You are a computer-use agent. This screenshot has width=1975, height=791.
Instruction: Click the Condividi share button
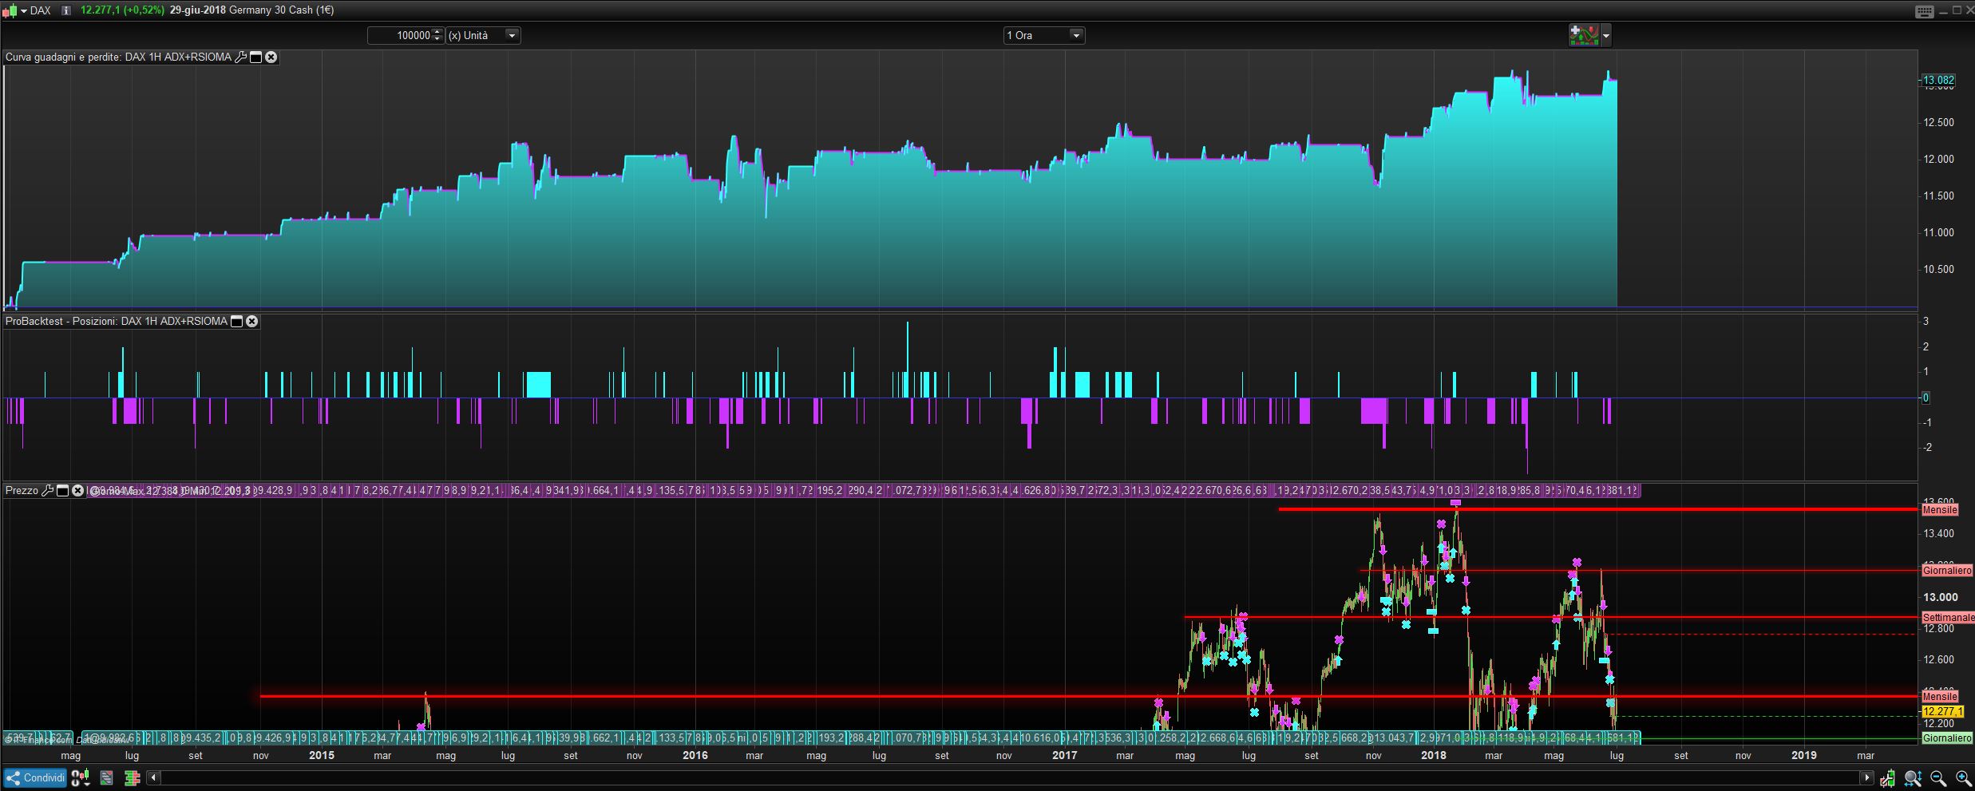35,778
